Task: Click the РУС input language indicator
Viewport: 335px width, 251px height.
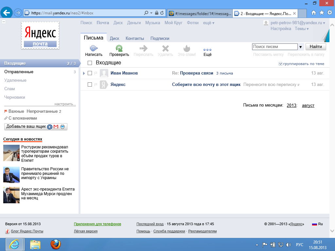Action: tap(300, 245)
